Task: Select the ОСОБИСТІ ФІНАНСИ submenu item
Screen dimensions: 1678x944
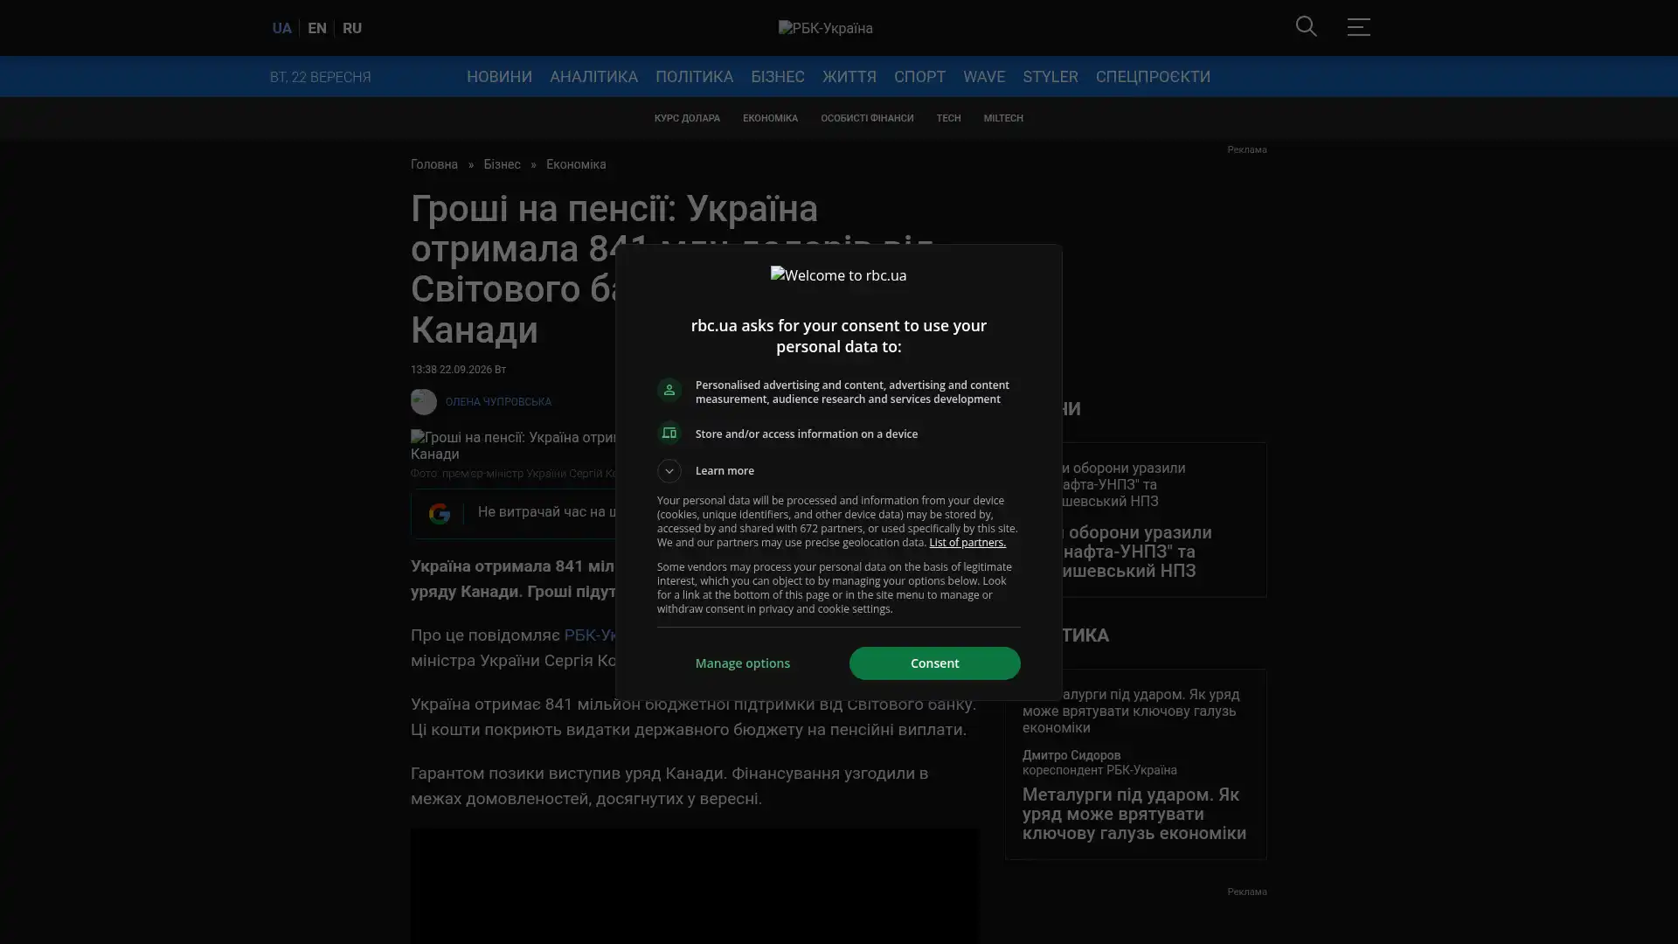Action: coord(867,118)
